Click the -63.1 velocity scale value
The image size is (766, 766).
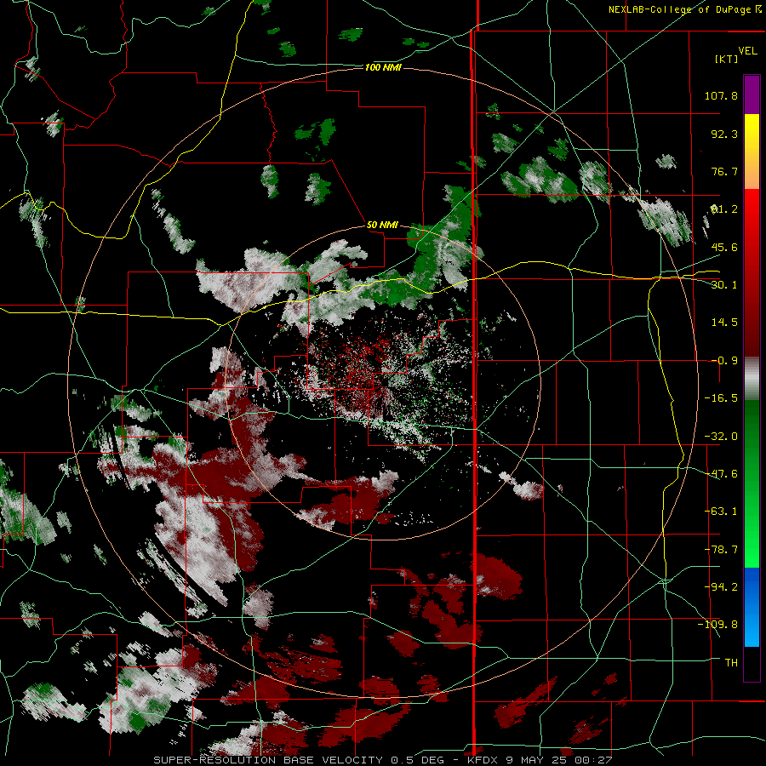tap(721, 512)
